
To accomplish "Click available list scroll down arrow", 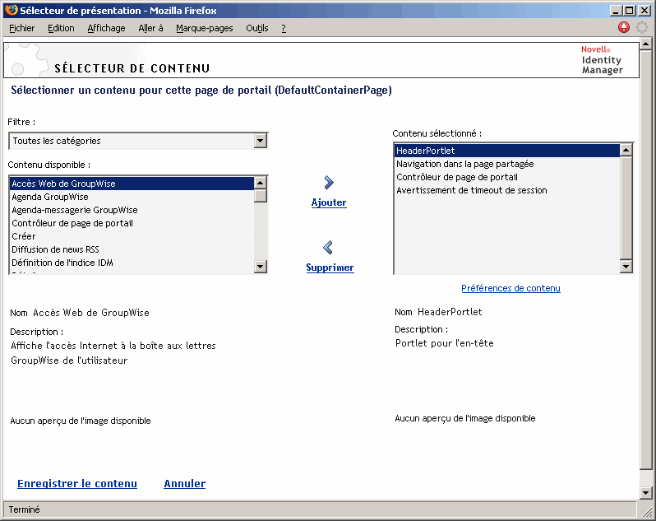I will click(261, 267).
